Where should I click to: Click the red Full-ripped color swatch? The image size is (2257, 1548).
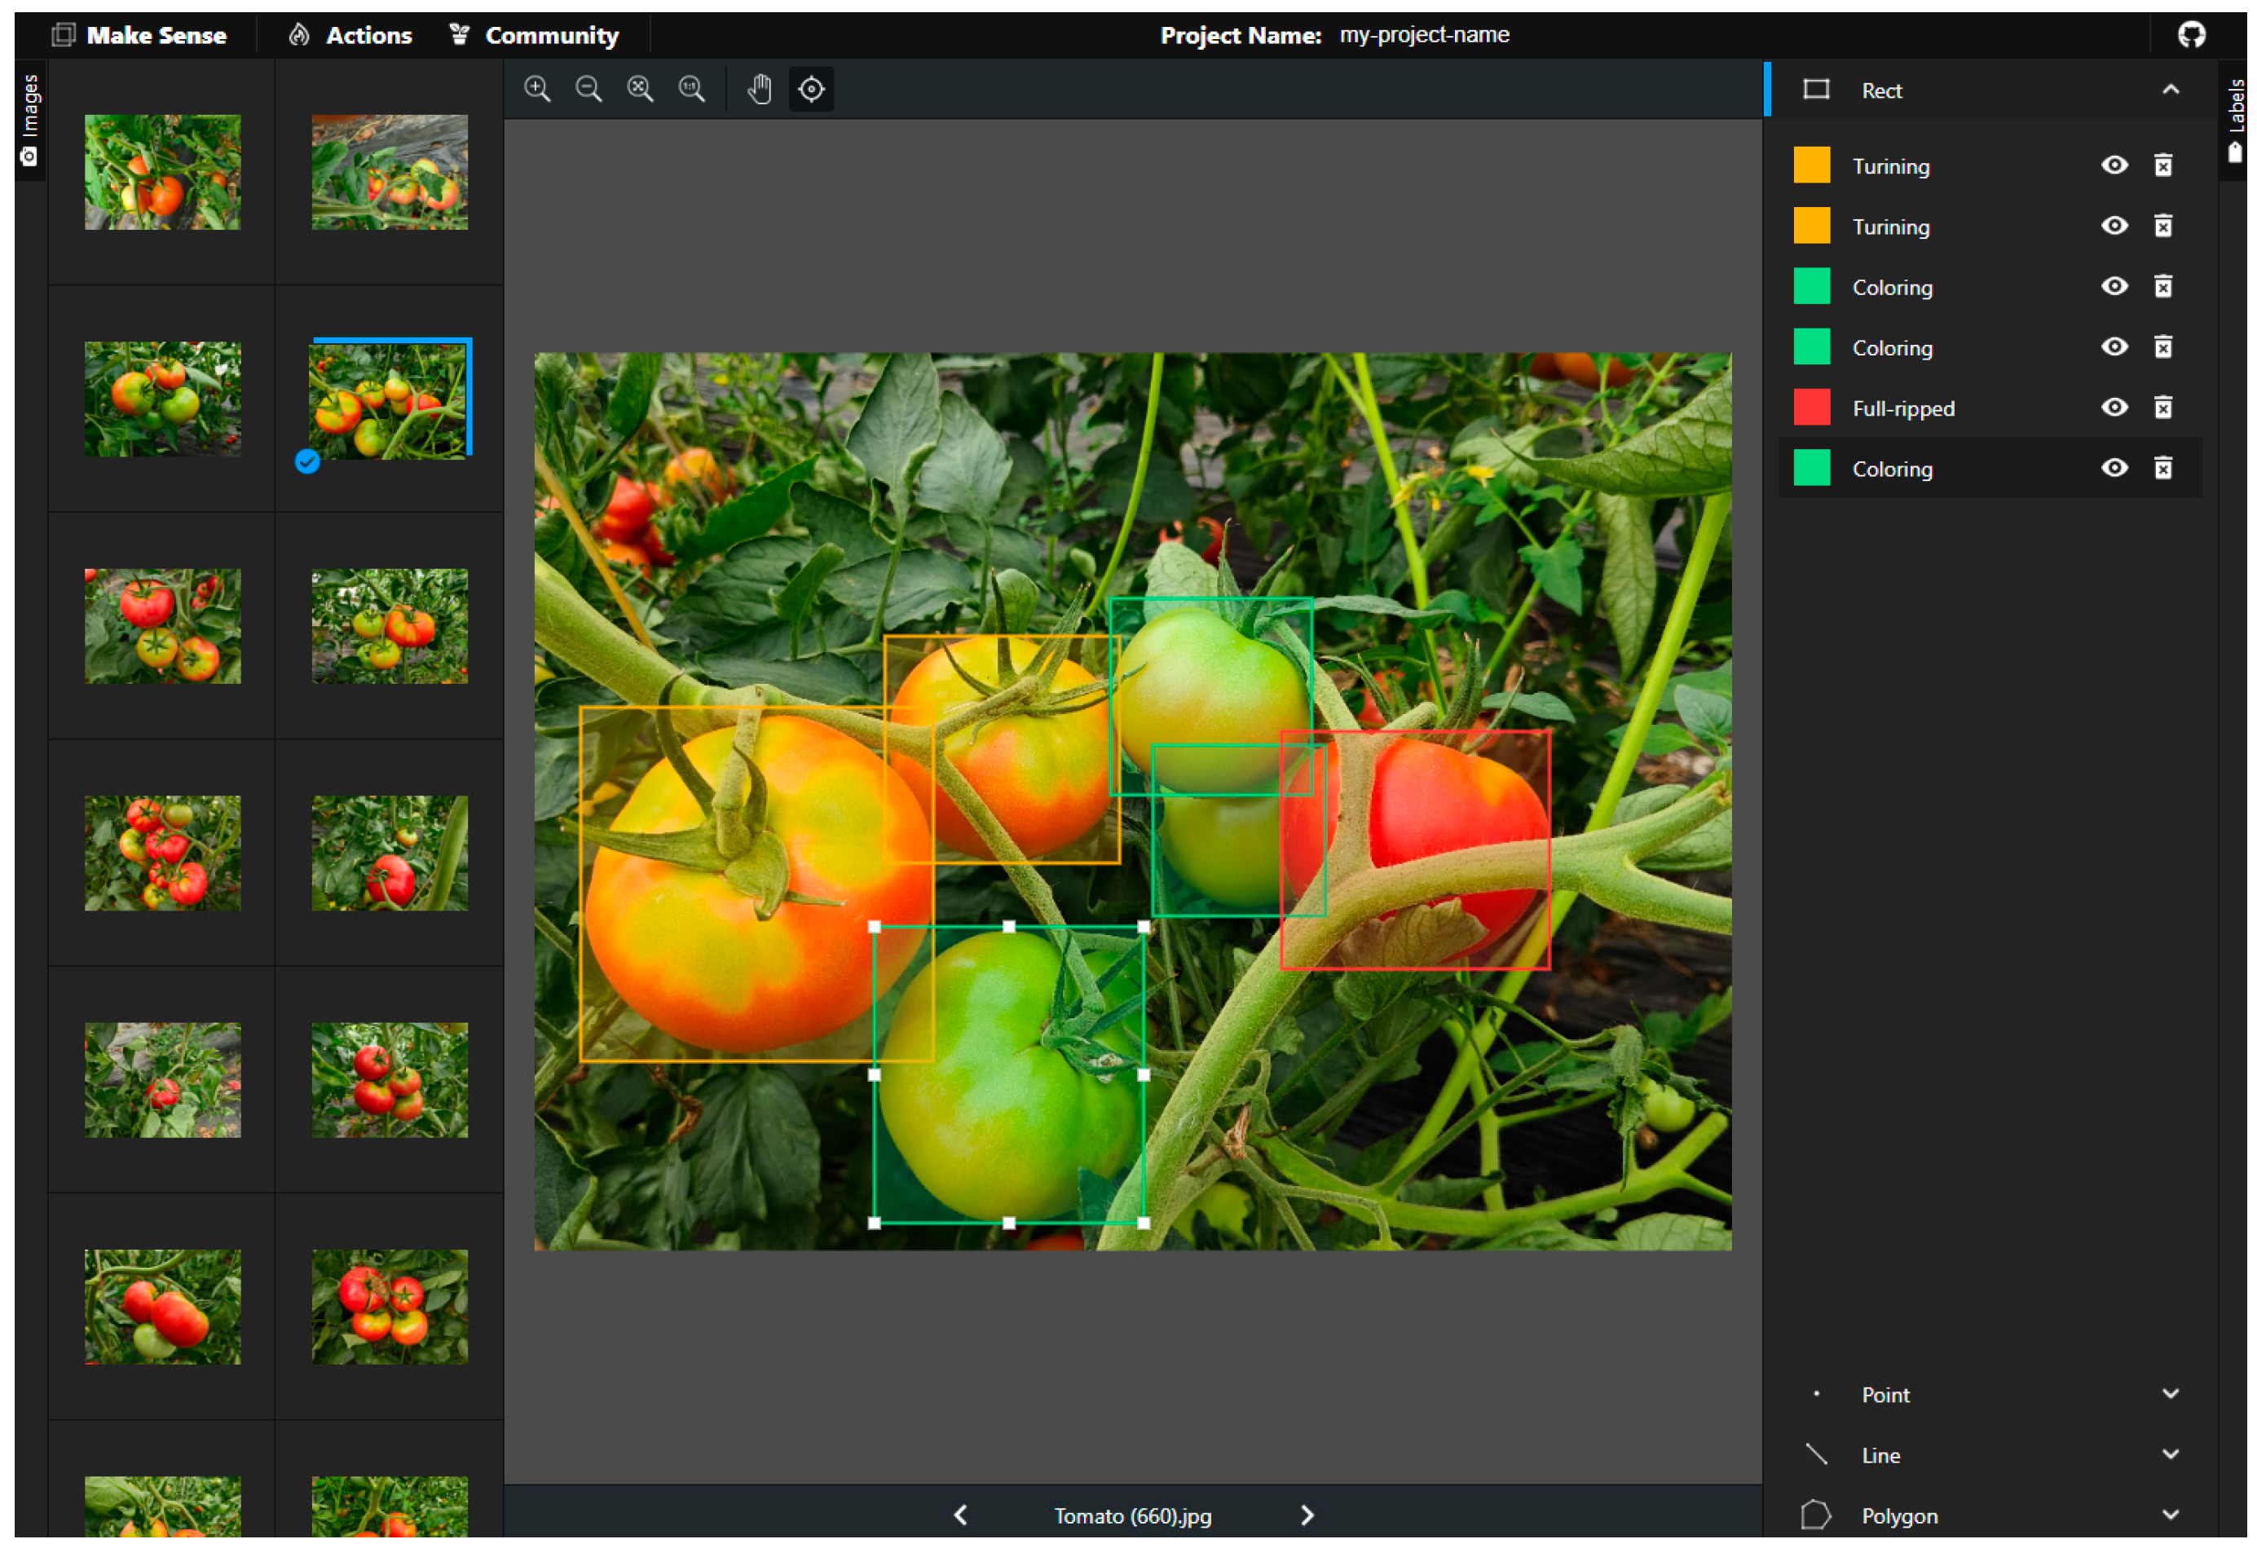(x=1811, y=408)
